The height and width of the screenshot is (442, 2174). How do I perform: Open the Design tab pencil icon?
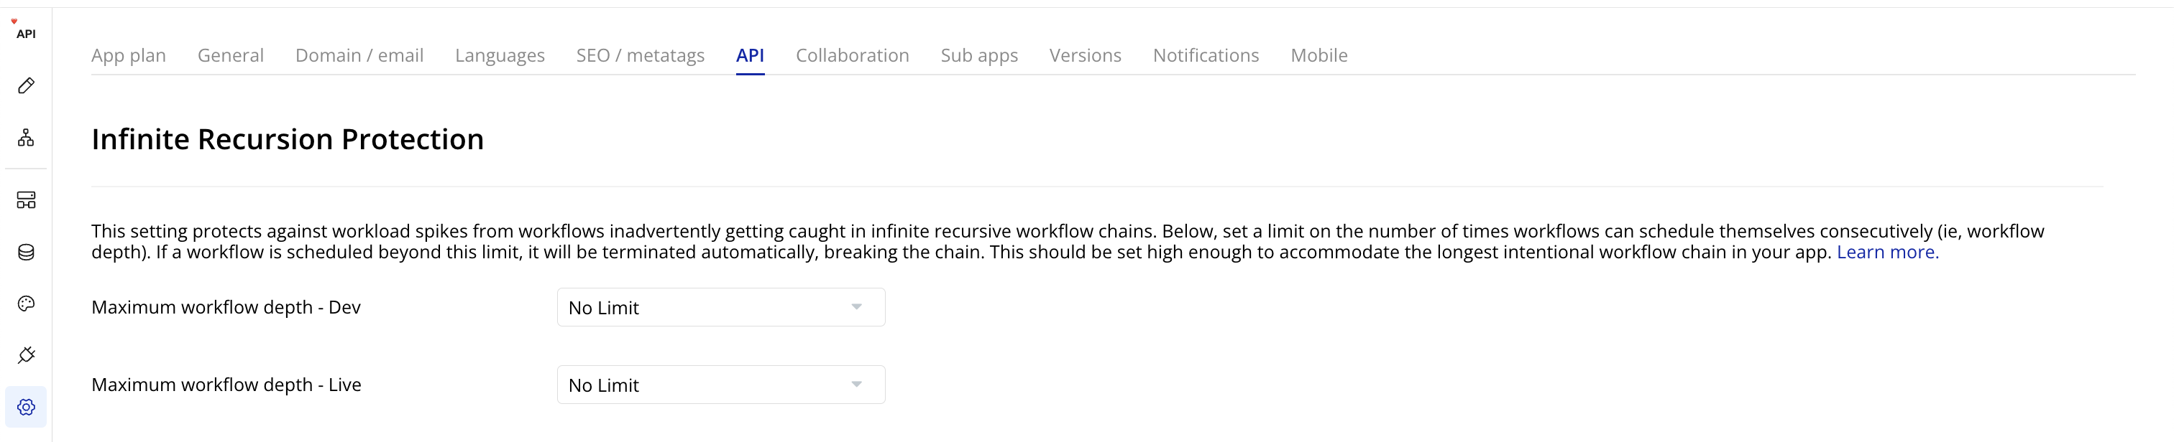[x=26, y=86]
